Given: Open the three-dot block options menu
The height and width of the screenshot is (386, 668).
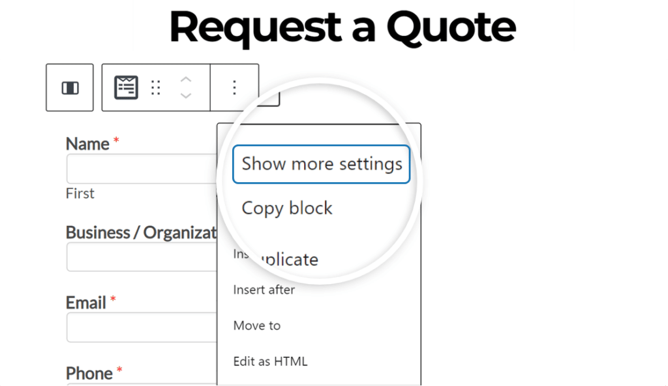Looking at the screenshot, I should click(234, 87).
